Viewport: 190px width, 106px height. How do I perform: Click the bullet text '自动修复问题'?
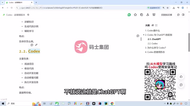click(x=31, y=78)
